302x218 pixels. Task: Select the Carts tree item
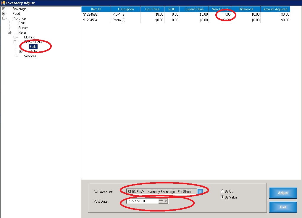(22, 23)
